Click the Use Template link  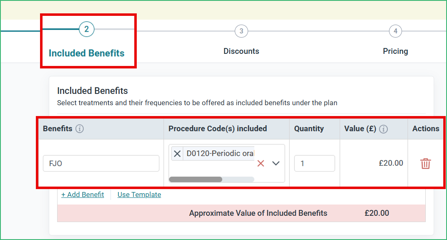pyautogui.click(x=139, y=195)
